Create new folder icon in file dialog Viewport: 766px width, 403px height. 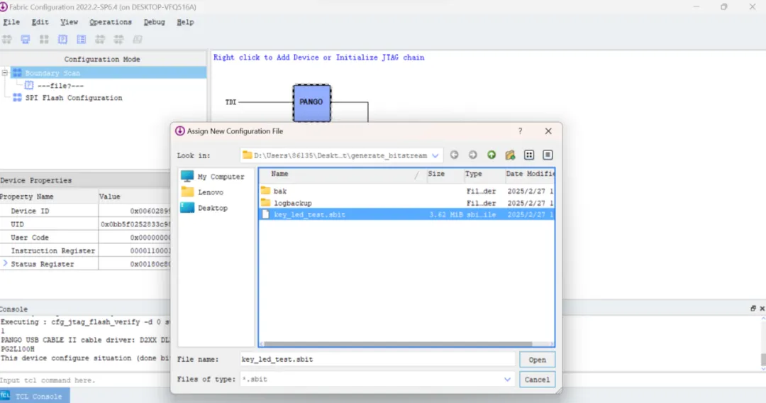click(510, 155)
